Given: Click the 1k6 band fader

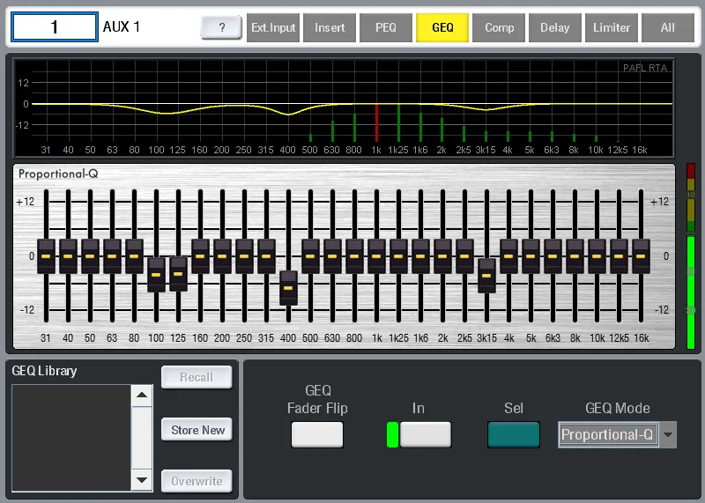Looking at the screenshot, I should click(420, 256).
